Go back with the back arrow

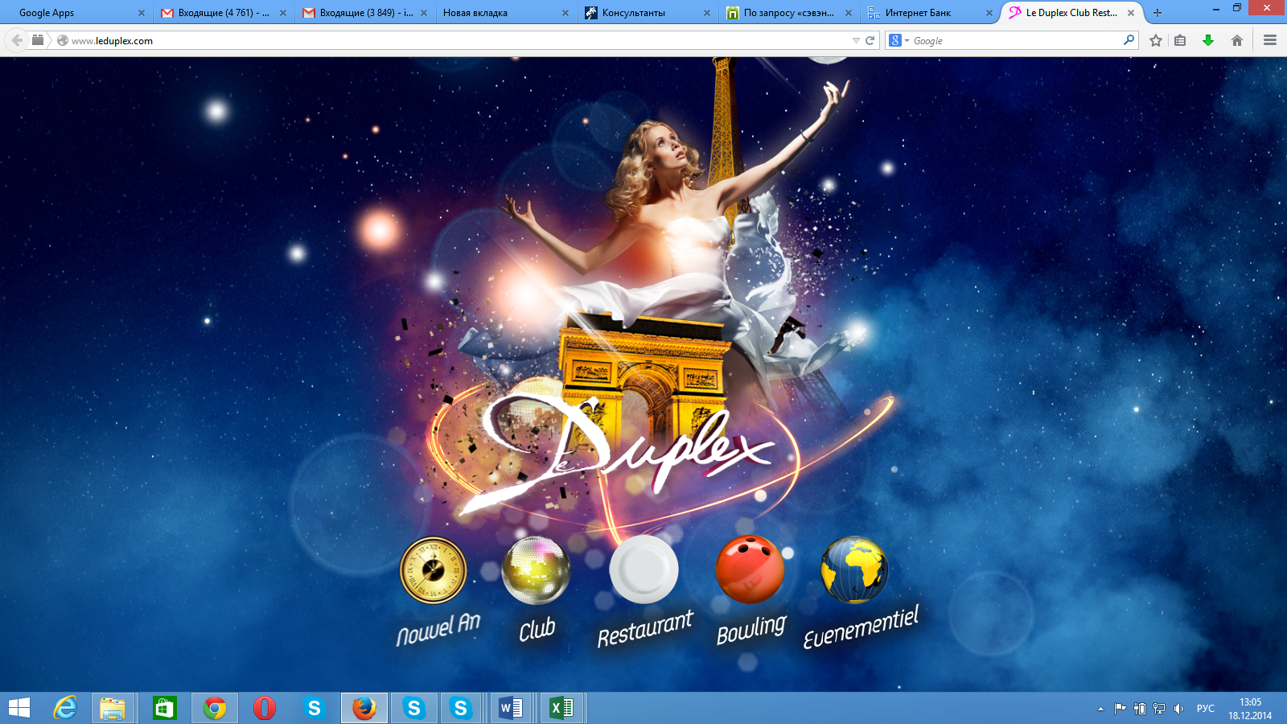[x=17, y=40]
